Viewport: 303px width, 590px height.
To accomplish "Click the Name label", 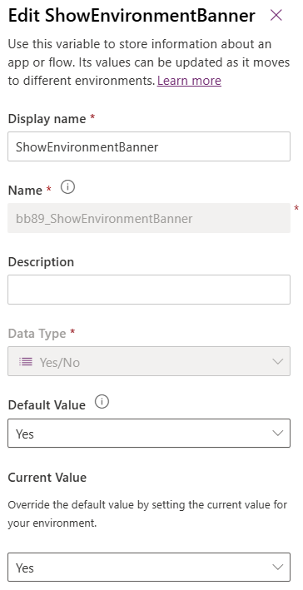I will coord(25,191).
